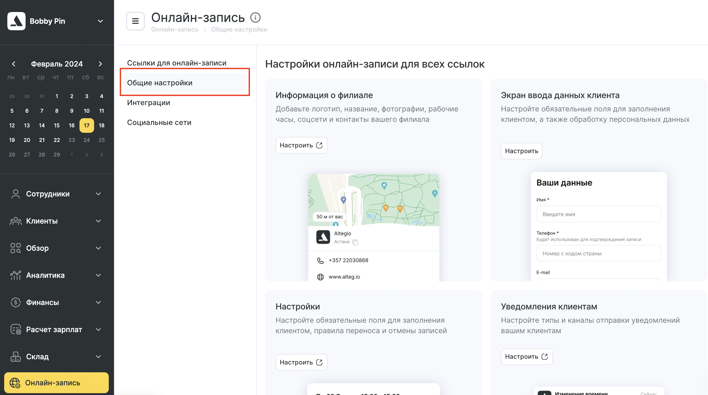
Task: Click Настроить in Уведомления клиентам card
Action: (527, 357)
